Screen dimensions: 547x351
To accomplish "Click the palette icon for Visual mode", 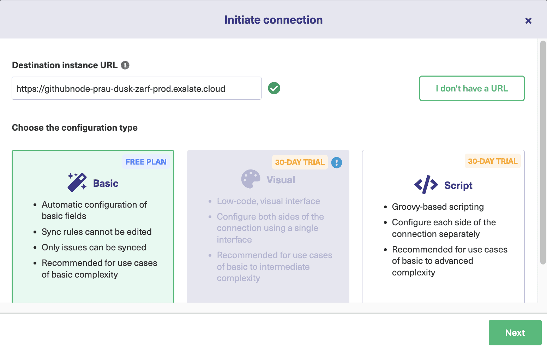I will click(x=251, y=179).
